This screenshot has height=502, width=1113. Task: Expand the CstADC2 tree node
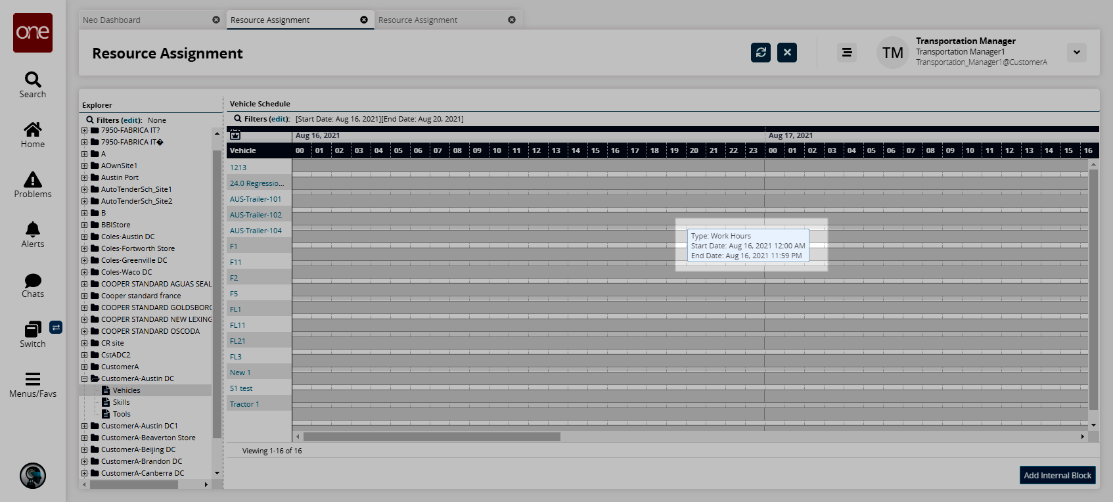84,355
